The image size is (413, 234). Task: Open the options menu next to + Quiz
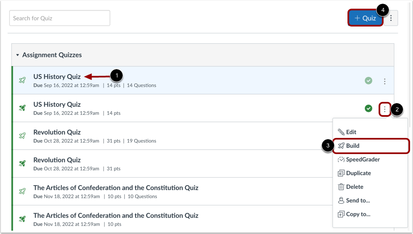(x=391, y=18)
